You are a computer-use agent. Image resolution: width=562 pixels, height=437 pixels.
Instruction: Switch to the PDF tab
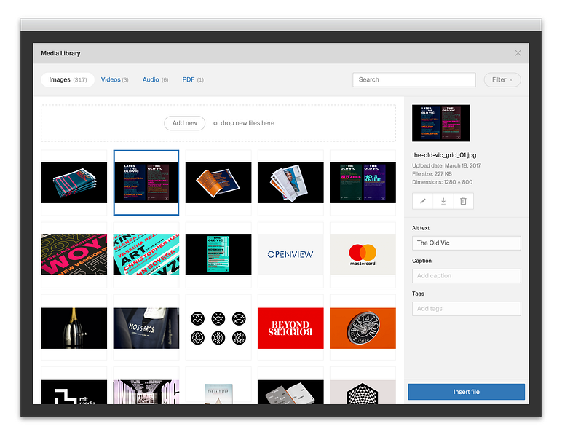193,79
